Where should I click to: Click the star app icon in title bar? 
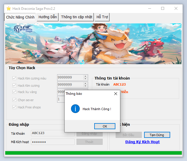coord(9,8)
